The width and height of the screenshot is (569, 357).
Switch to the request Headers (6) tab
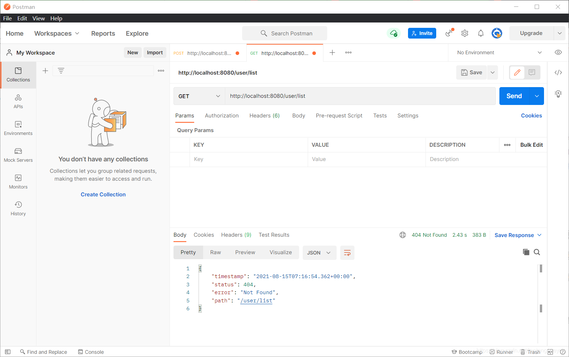[x=265, y=116]
